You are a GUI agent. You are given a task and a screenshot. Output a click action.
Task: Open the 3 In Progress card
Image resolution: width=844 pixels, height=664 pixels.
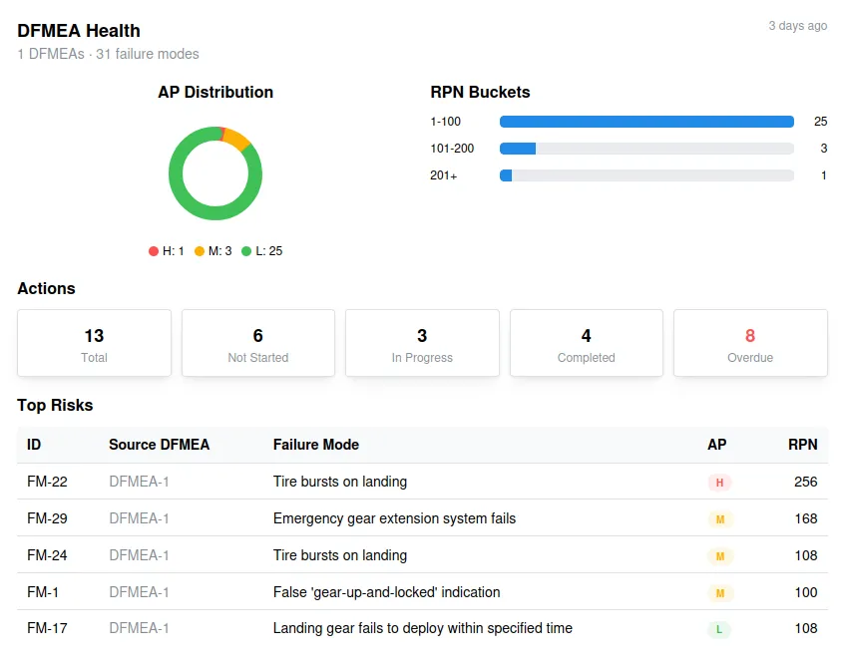pos(423,343)
